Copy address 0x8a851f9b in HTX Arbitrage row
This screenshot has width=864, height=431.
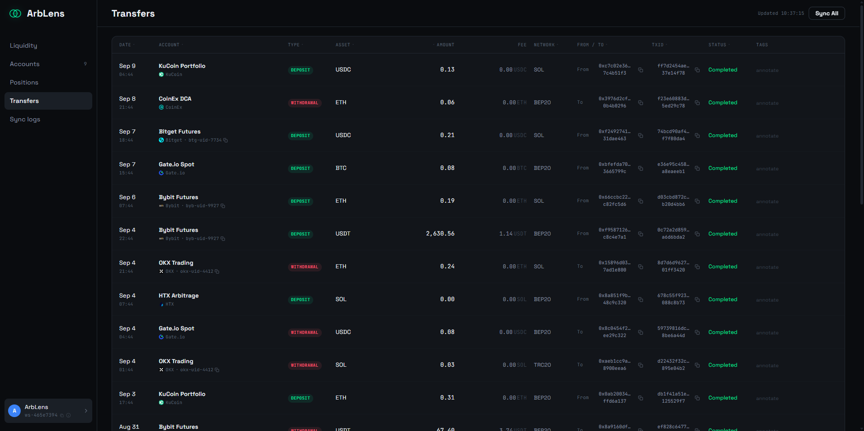[640, 300]
